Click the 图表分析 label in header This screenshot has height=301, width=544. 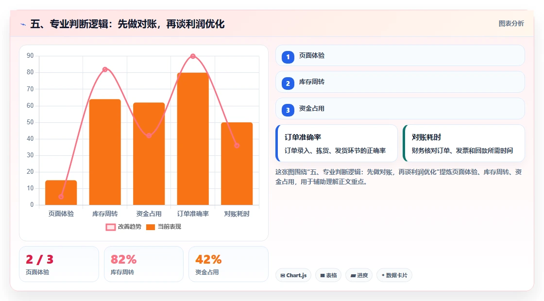[x=511, y=24]
